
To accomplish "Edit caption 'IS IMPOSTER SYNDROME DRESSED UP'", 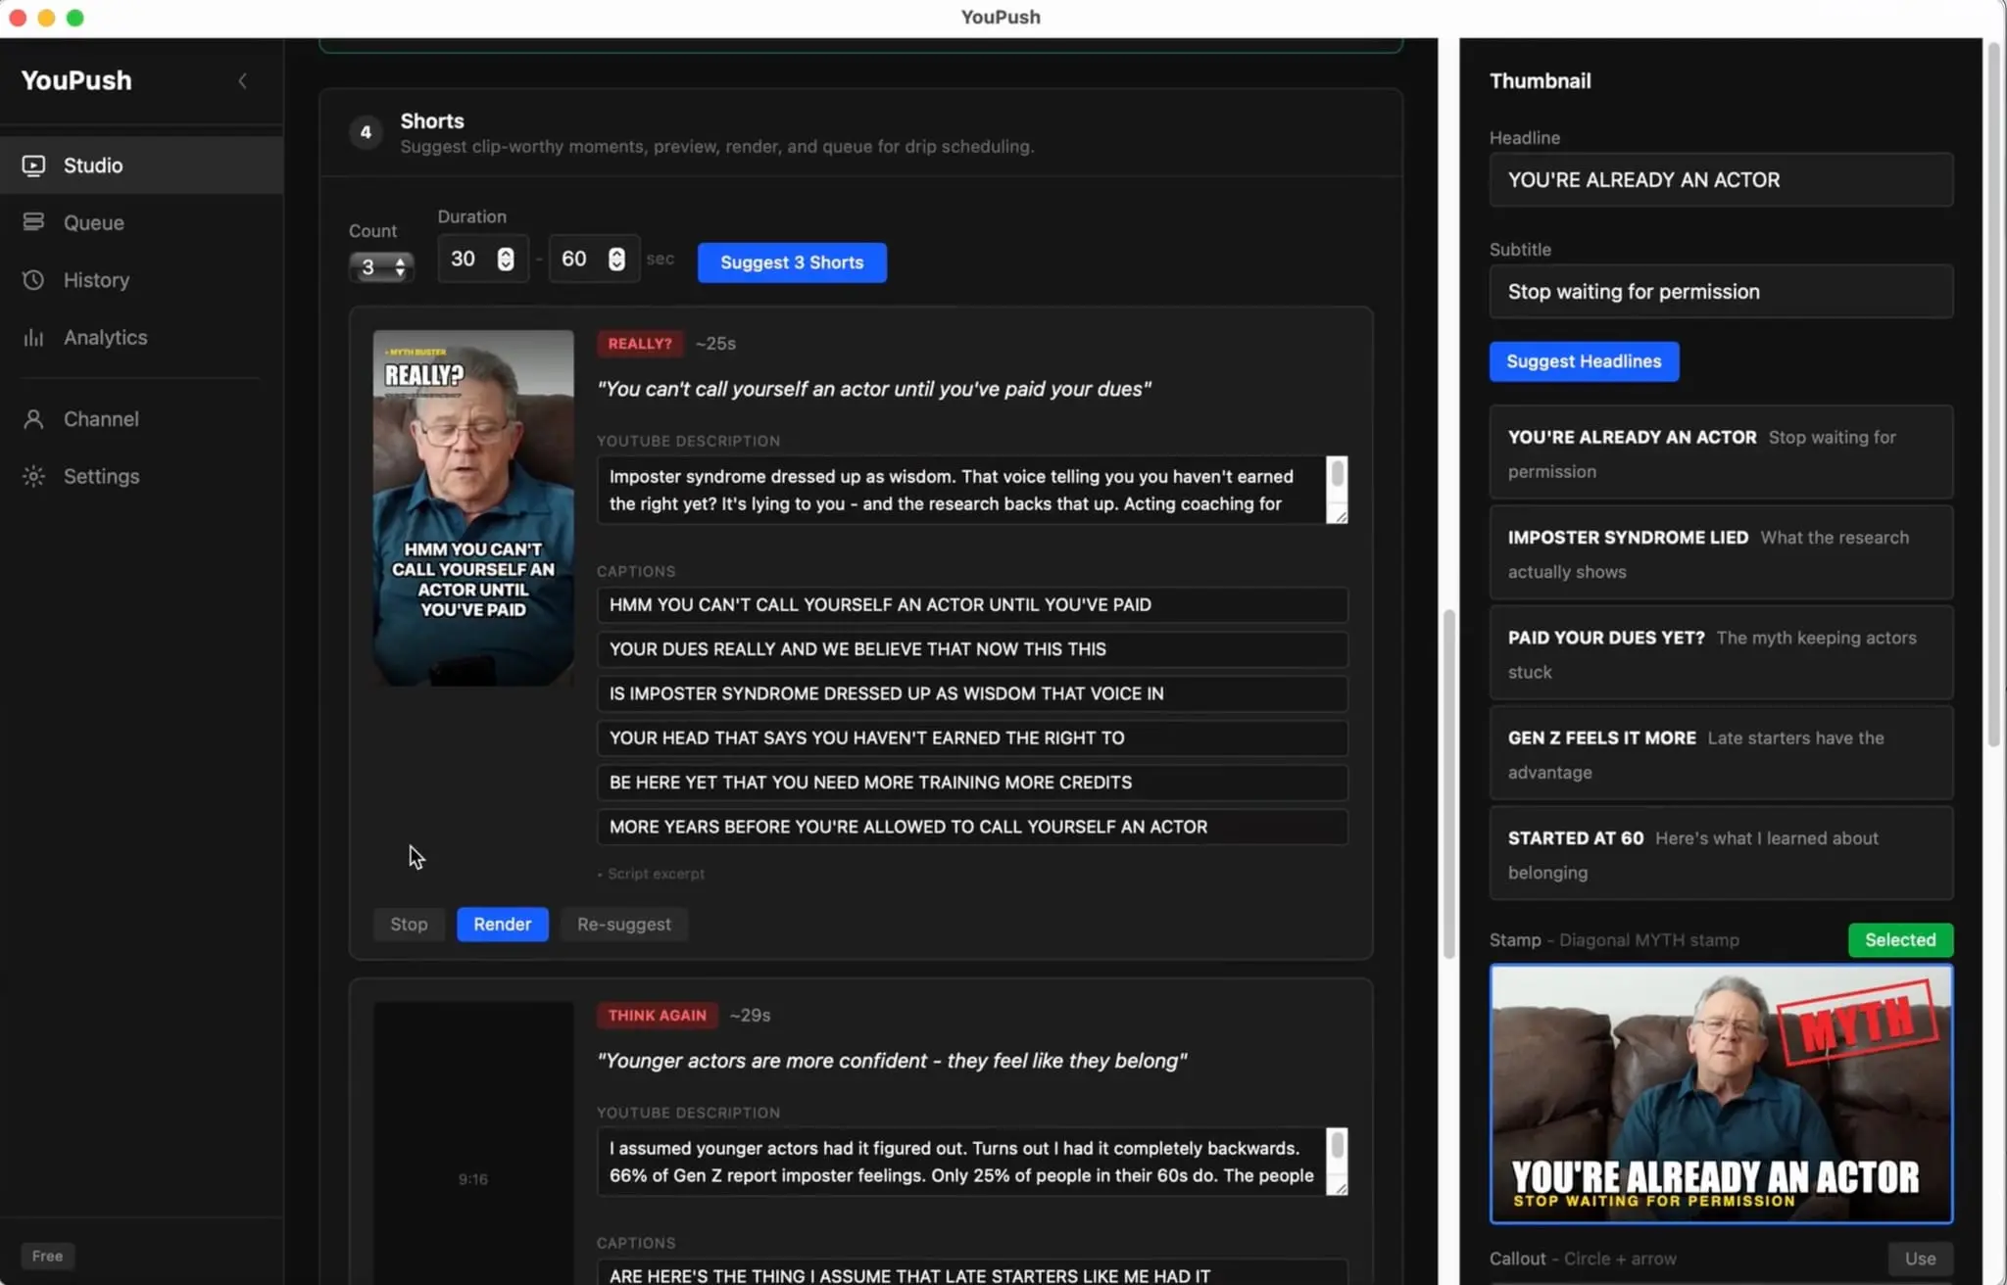I will [x=972, y=693].
